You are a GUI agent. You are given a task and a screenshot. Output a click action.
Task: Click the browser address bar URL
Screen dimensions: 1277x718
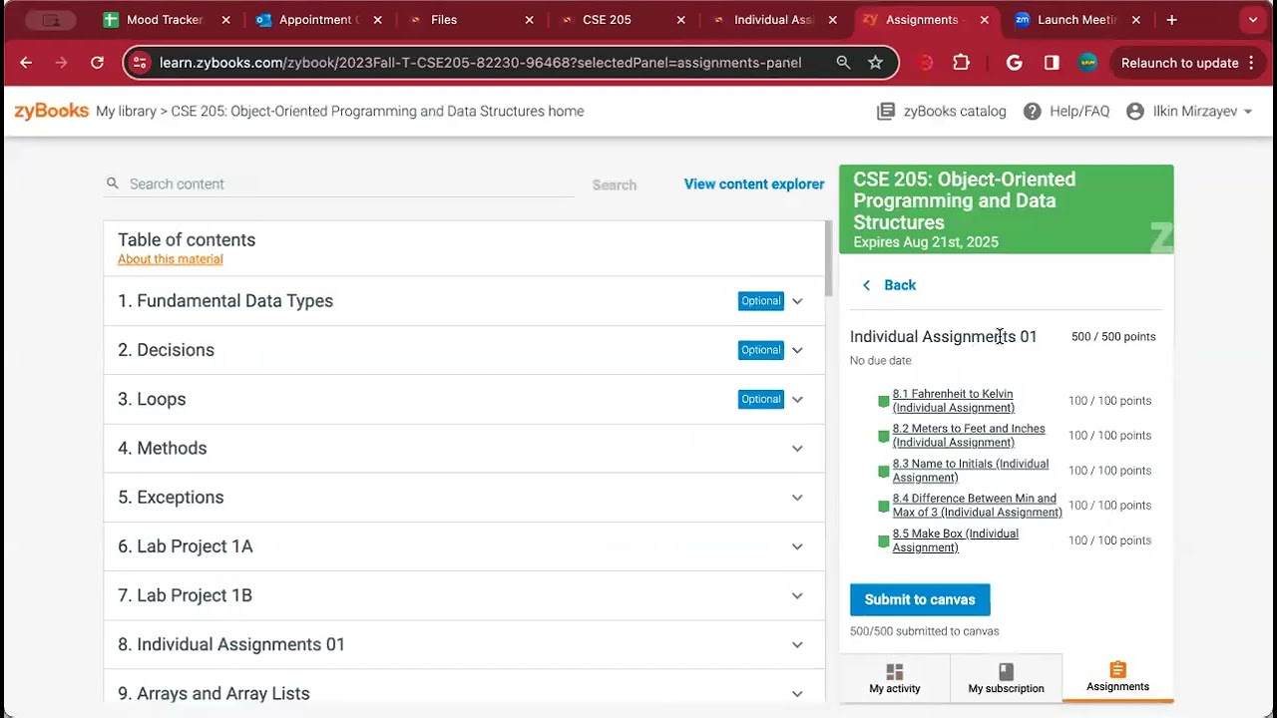click(480, 63)
